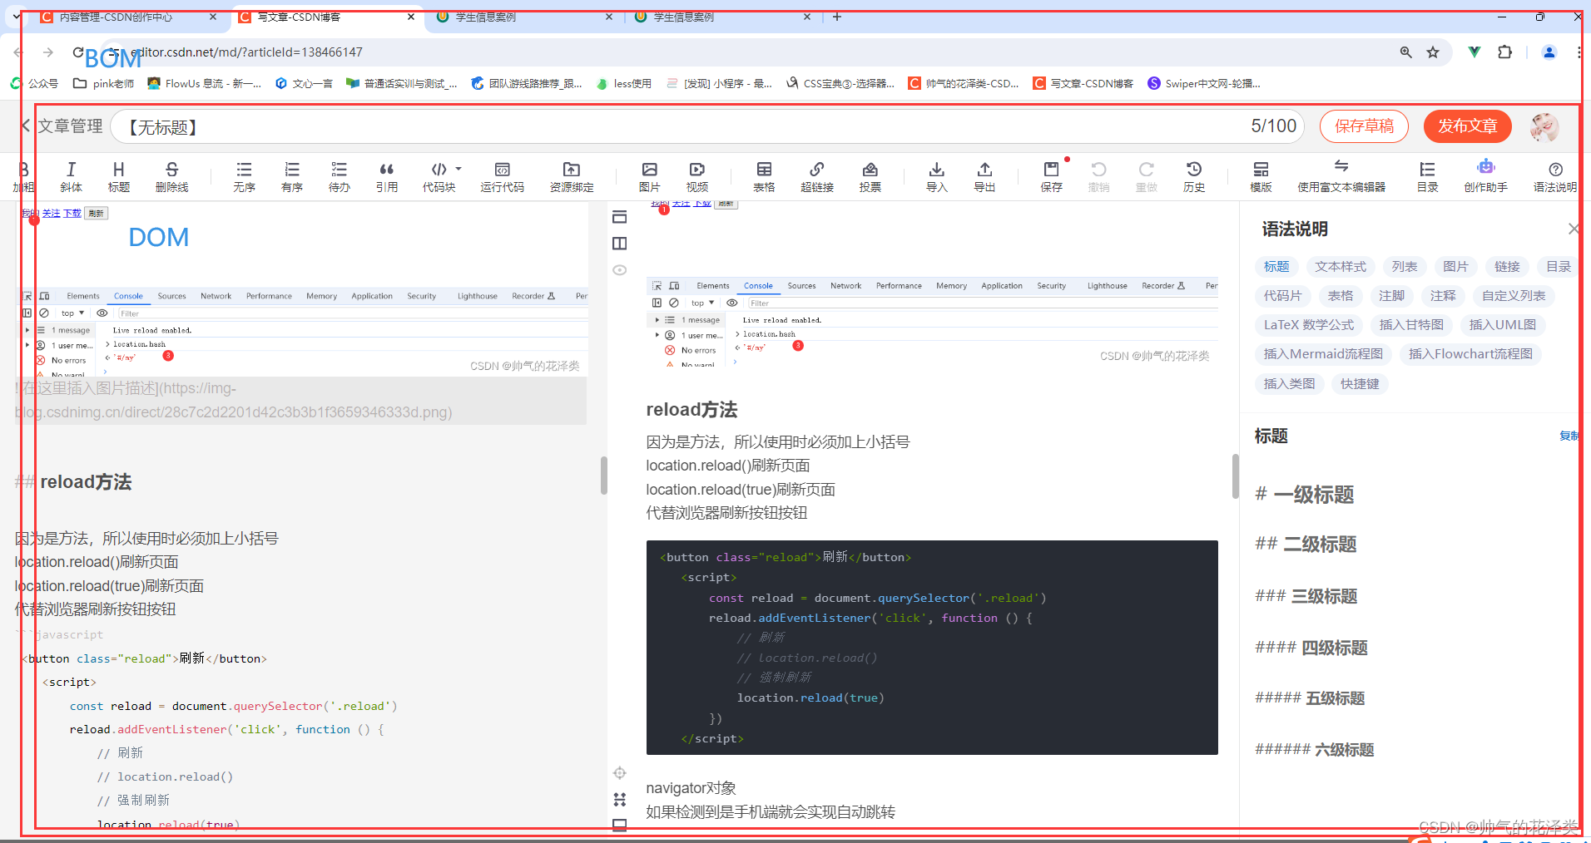Select the 列表 syntax tag
1591x843 pixels.
(1405, 267)
